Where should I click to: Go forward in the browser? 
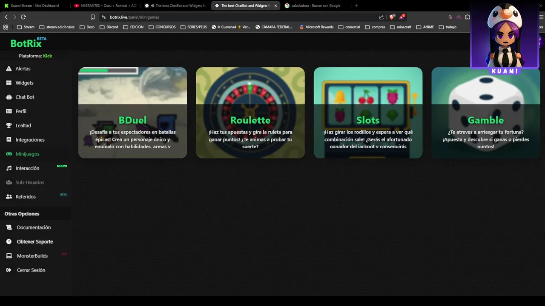click(x=14, y=17)
